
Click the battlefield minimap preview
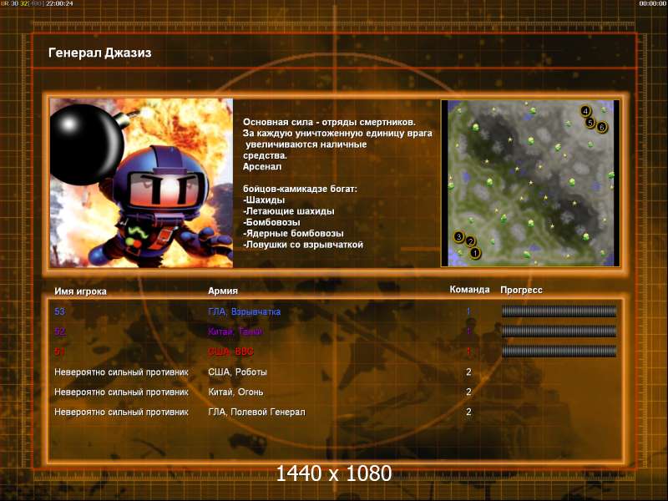tap(530, 183)
